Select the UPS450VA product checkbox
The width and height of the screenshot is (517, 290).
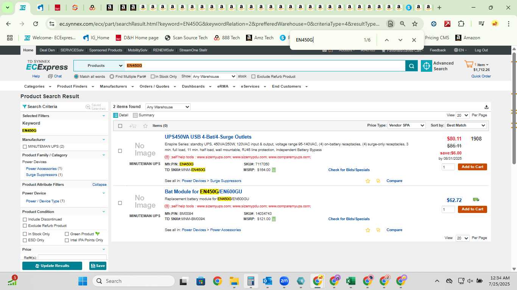point(120,151)
